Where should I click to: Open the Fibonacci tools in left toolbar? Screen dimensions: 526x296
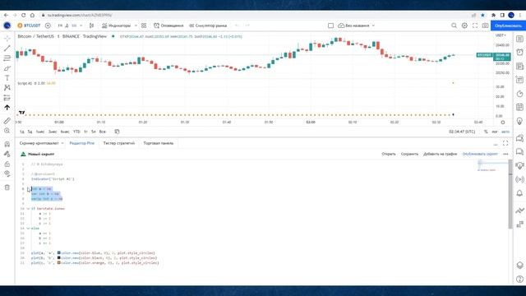tap(7, 58)
